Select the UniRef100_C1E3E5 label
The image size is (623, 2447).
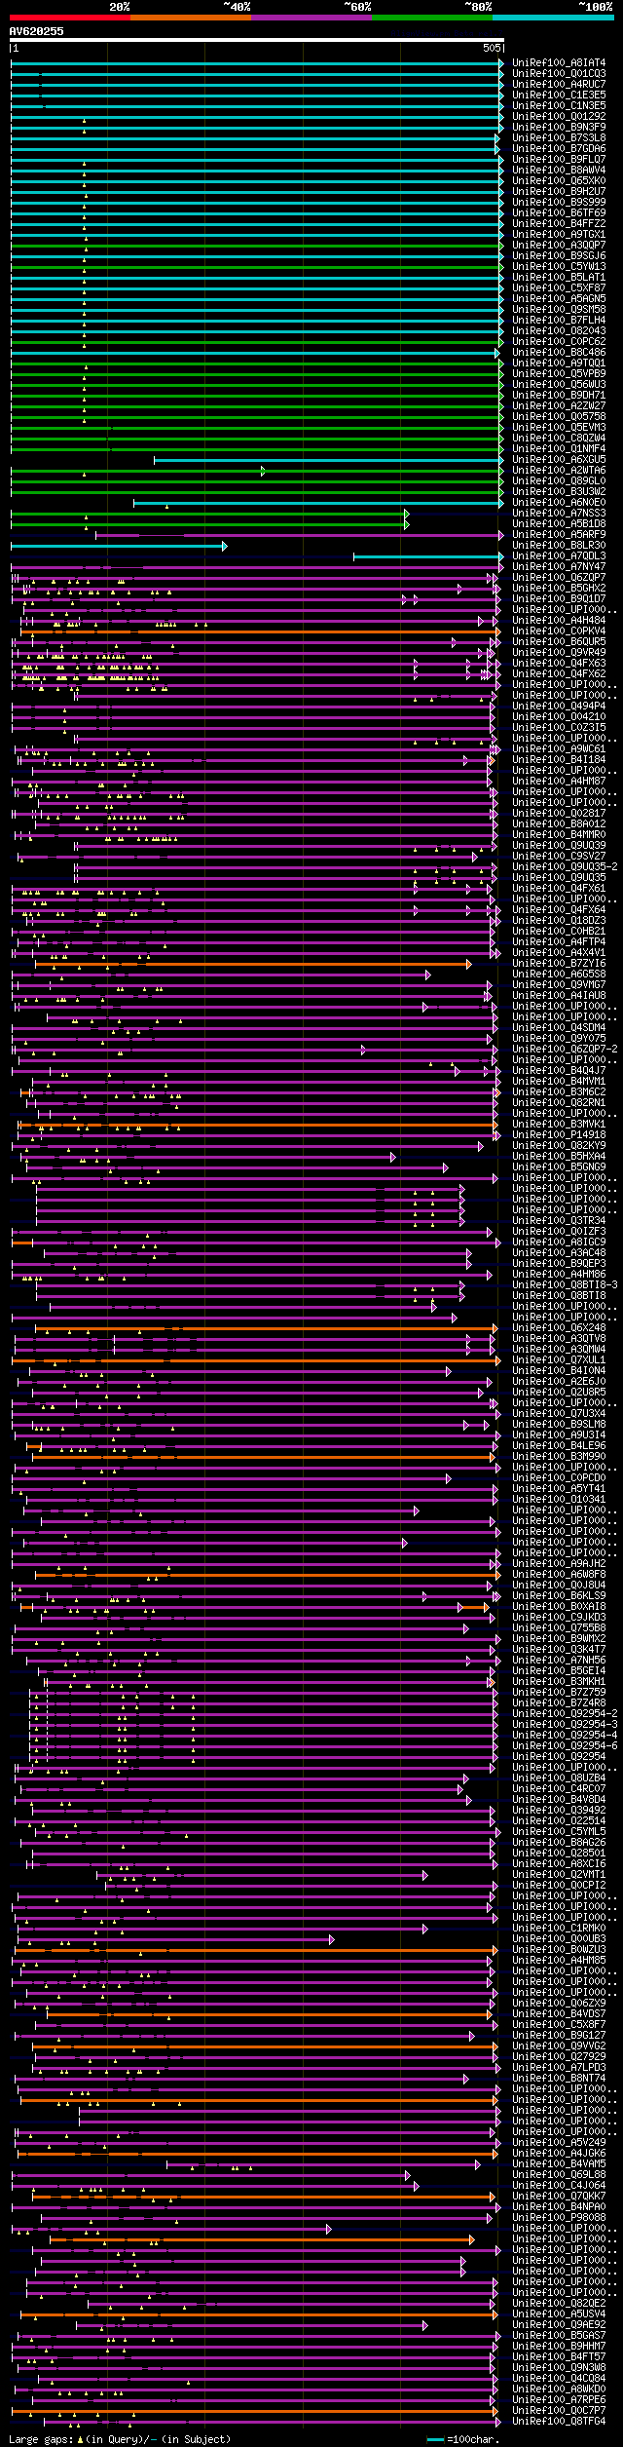point(559,96)
